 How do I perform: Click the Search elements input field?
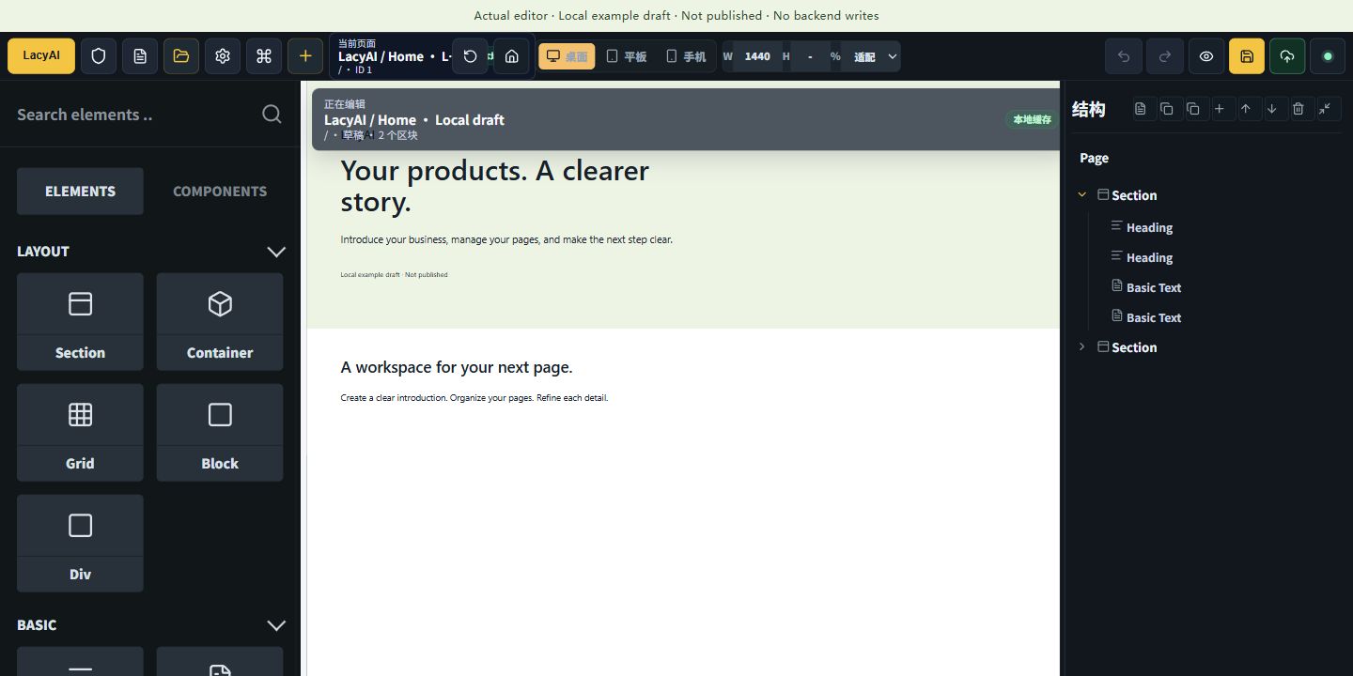point(132,115)
